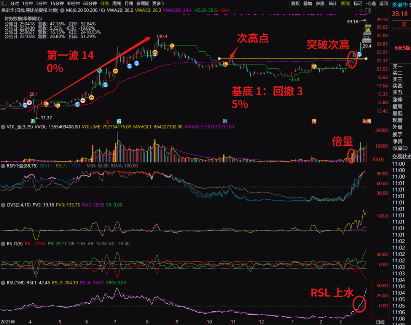Switch to the 1分钟 period
This screenshot has height=325, width=411.
tap(27, 3)
